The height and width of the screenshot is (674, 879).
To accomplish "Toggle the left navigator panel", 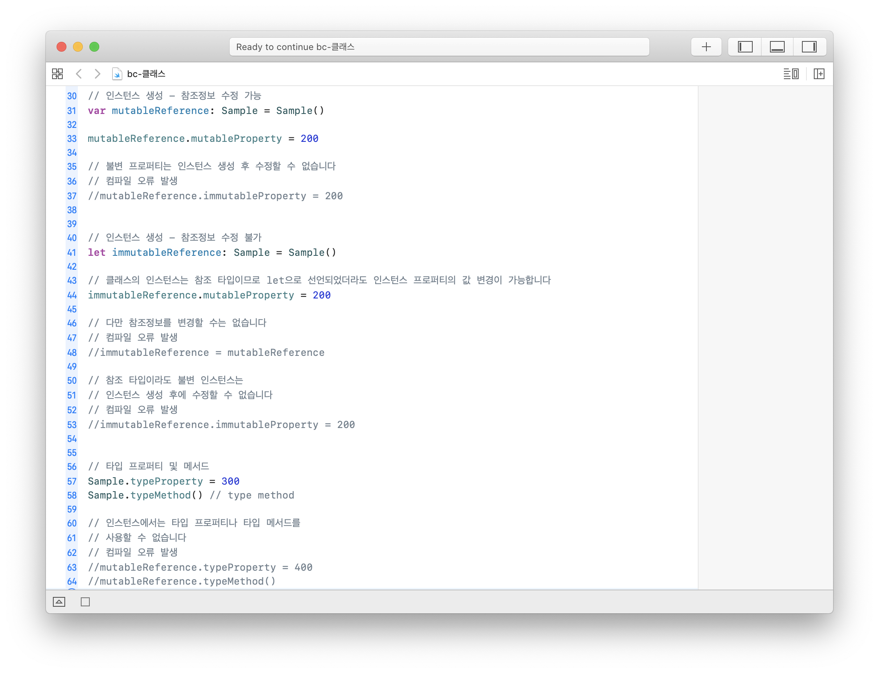I will coord(745,47).
